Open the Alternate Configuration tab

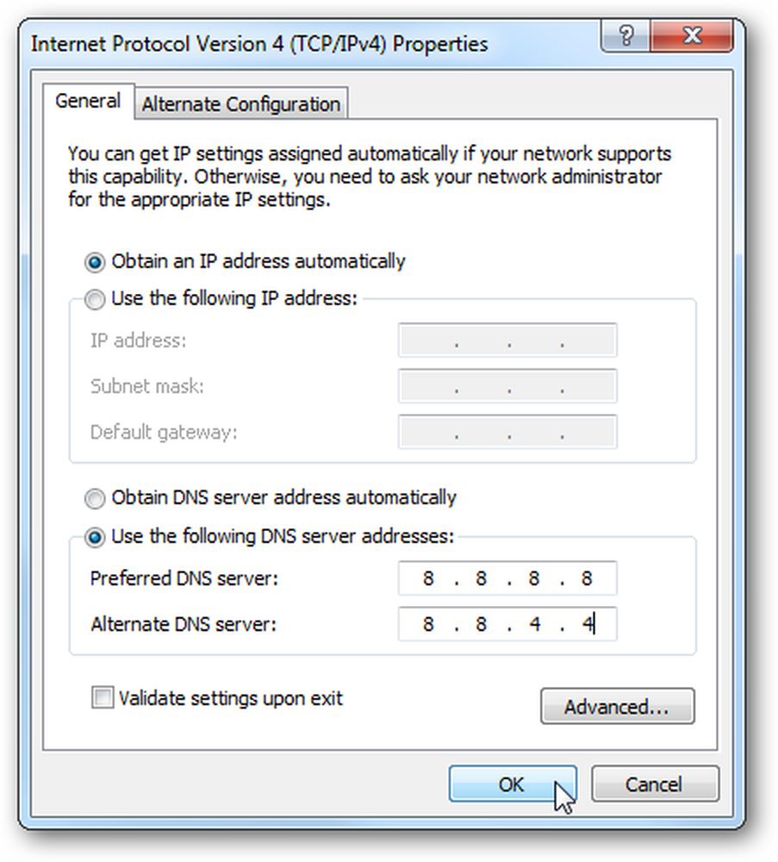coord(241,103)
